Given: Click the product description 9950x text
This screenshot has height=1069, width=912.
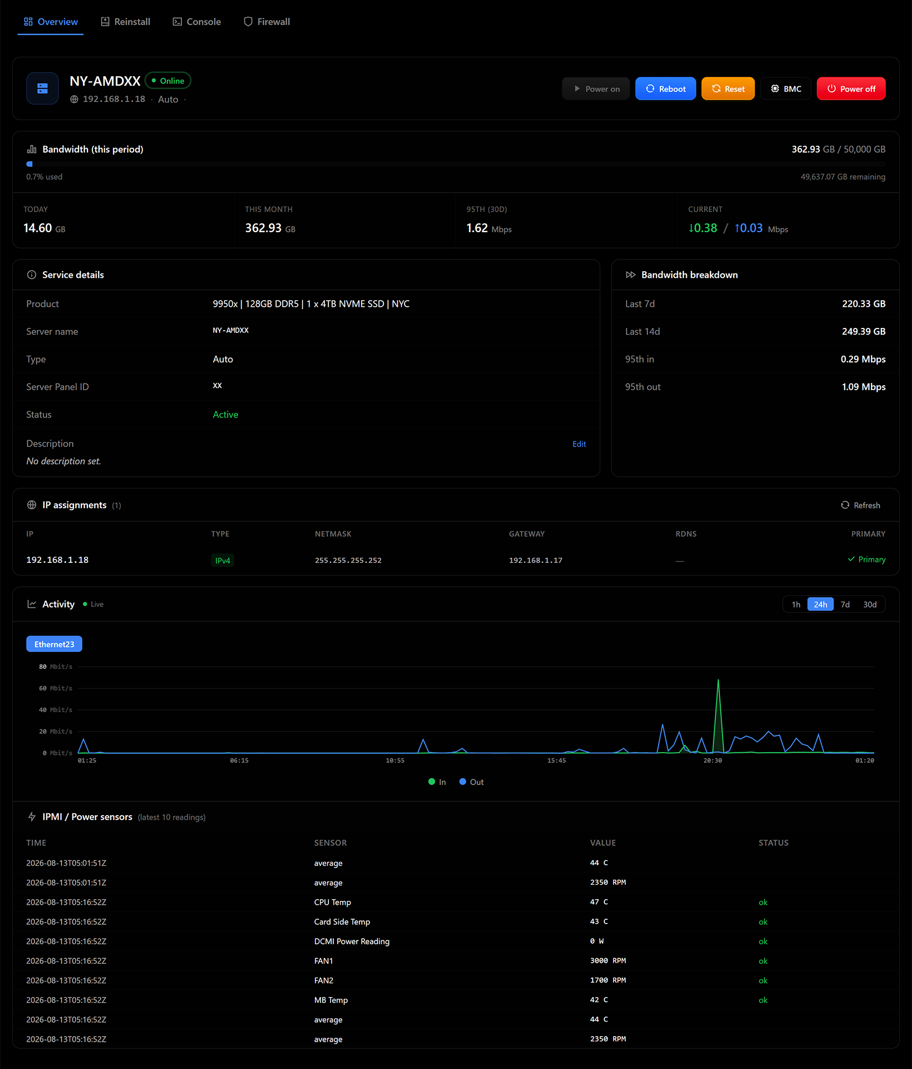Looking at the screenshot, I should [x=311, y=304].
